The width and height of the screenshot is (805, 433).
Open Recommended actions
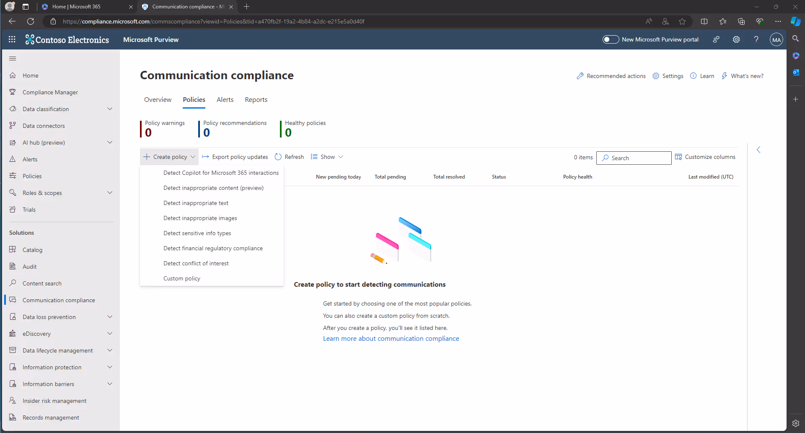point(611,76)
